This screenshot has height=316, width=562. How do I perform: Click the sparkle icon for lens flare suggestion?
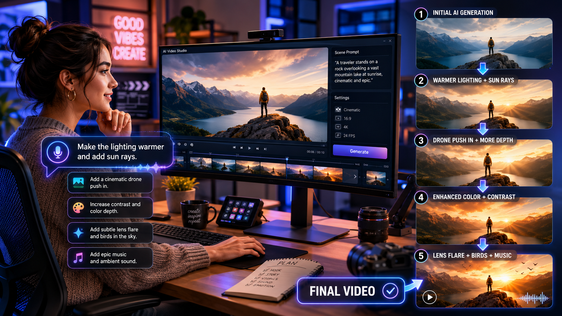tap(78, 233)
